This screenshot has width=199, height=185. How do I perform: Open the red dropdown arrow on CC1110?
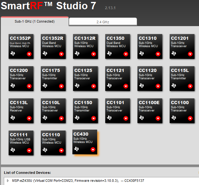point(62,151)
